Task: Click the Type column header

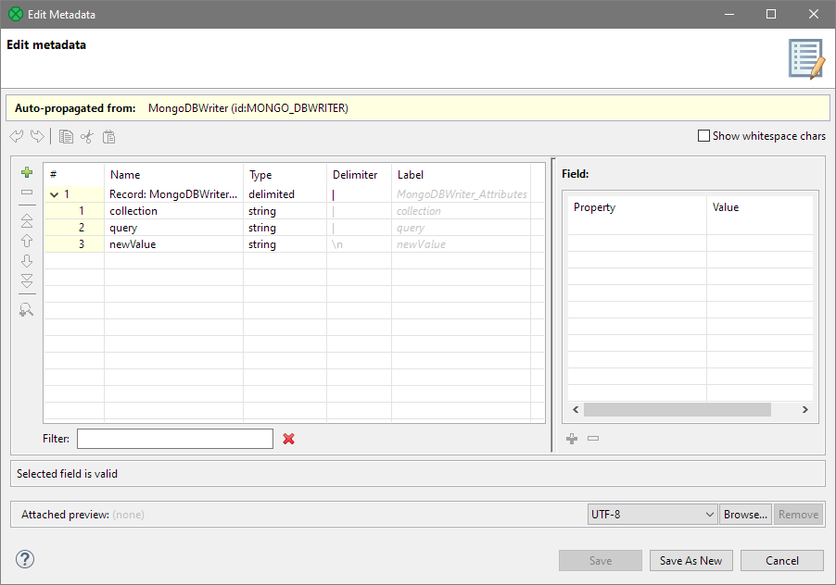Action: 285,175
